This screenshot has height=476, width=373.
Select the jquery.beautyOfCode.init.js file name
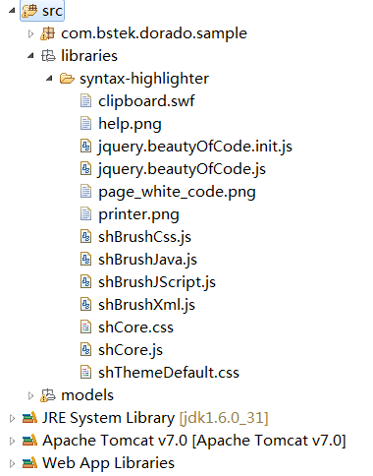195,147
